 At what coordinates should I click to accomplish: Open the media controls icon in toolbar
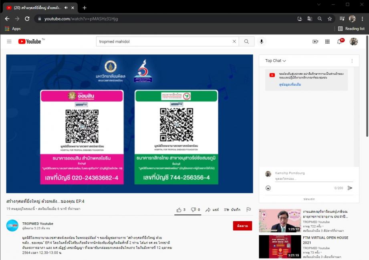(342, 19)
